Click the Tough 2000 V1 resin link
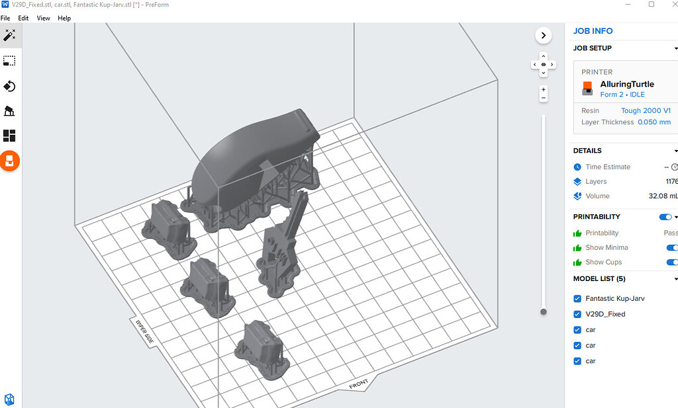The image size is (678, 408). (x=646, y=110)
